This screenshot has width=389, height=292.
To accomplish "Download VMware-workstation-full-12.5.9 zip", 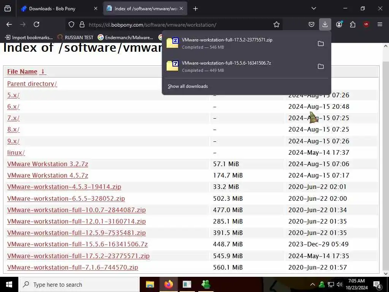I will (x=76, y=233).
